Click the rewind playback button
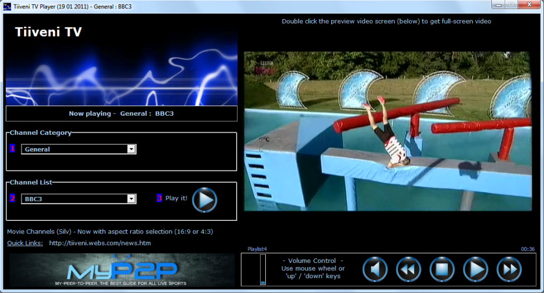Screen dimensions: 544x293 point(408,269)
